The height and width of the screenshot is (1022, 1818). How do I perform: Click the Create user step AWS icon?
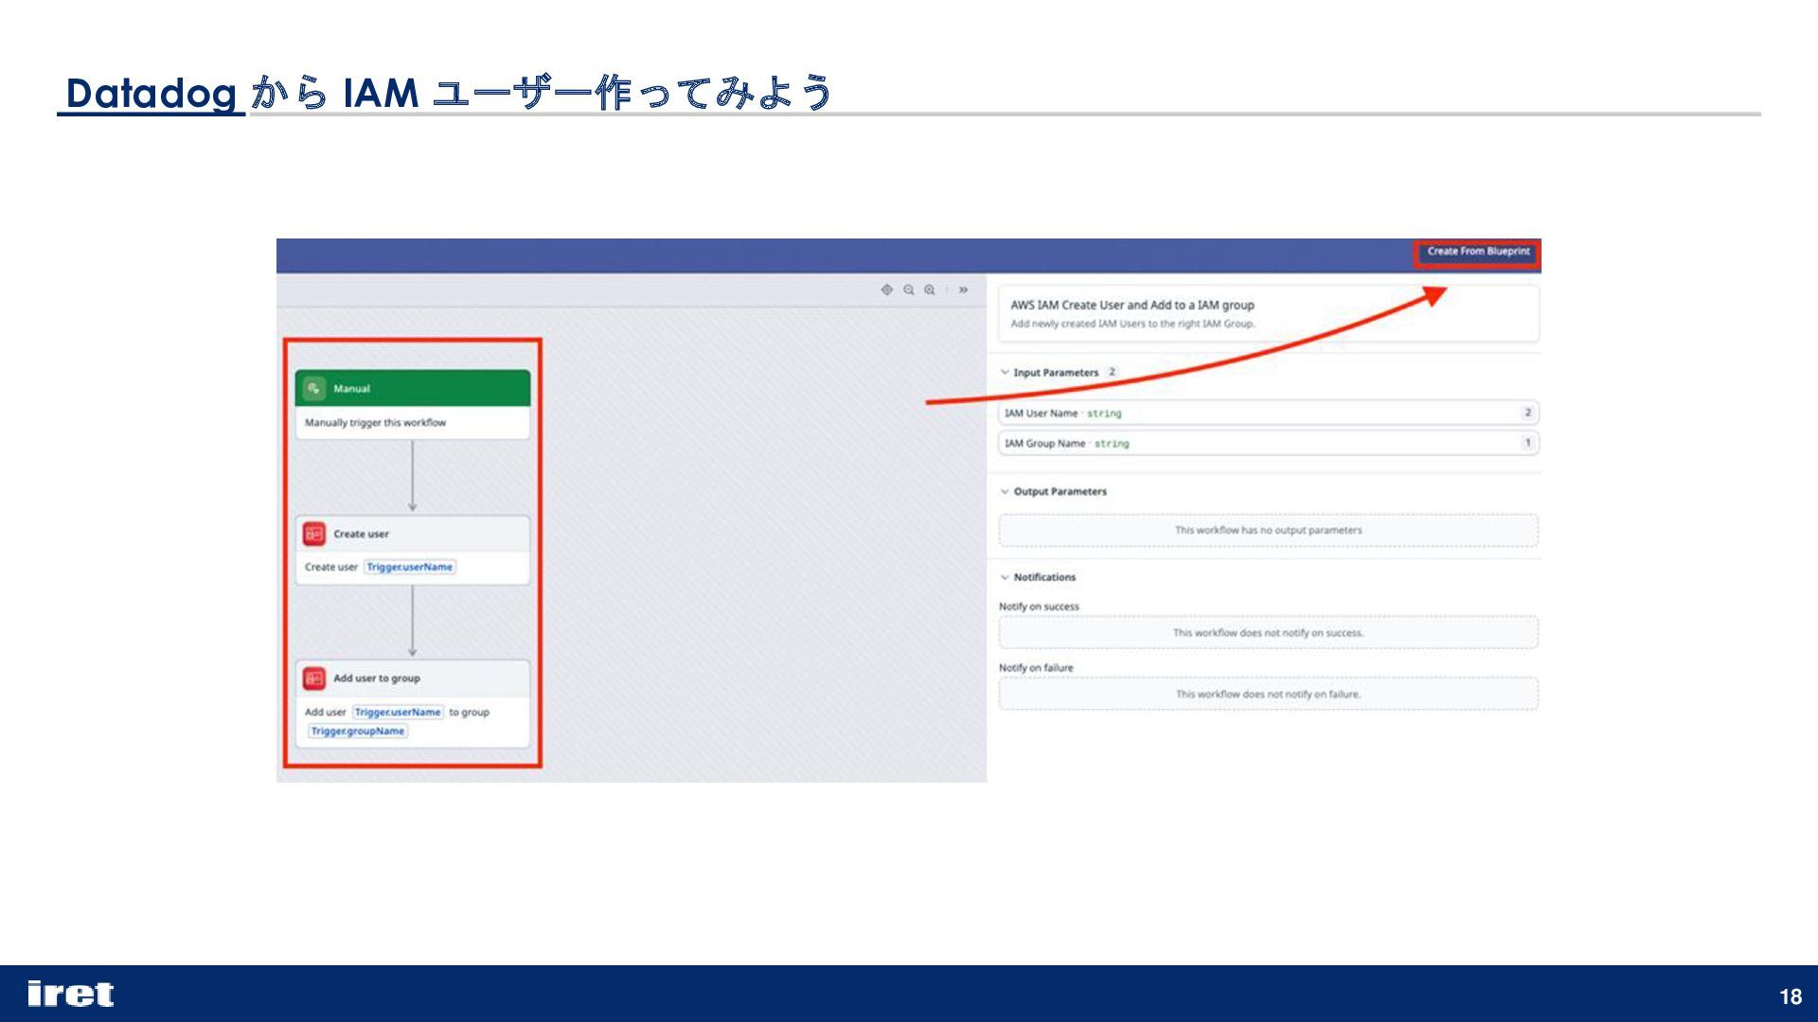(314, 534)
